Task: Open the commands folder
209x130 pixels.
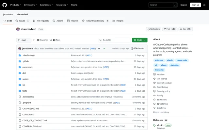Action: (27, 67)
